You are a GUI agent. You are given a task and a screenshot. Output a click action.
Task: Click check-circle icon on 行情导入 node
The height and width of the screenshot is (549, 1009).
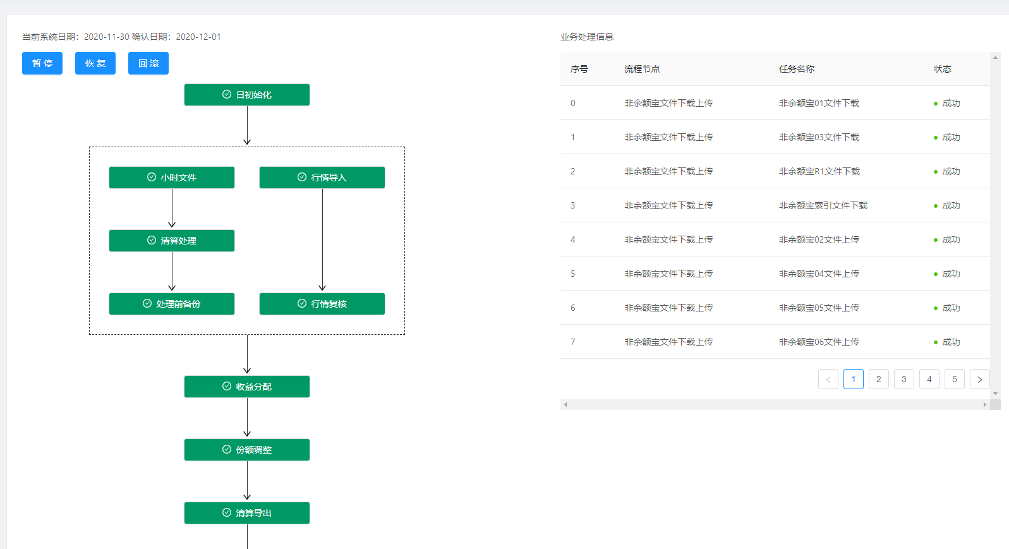click(x=302, y=177)
